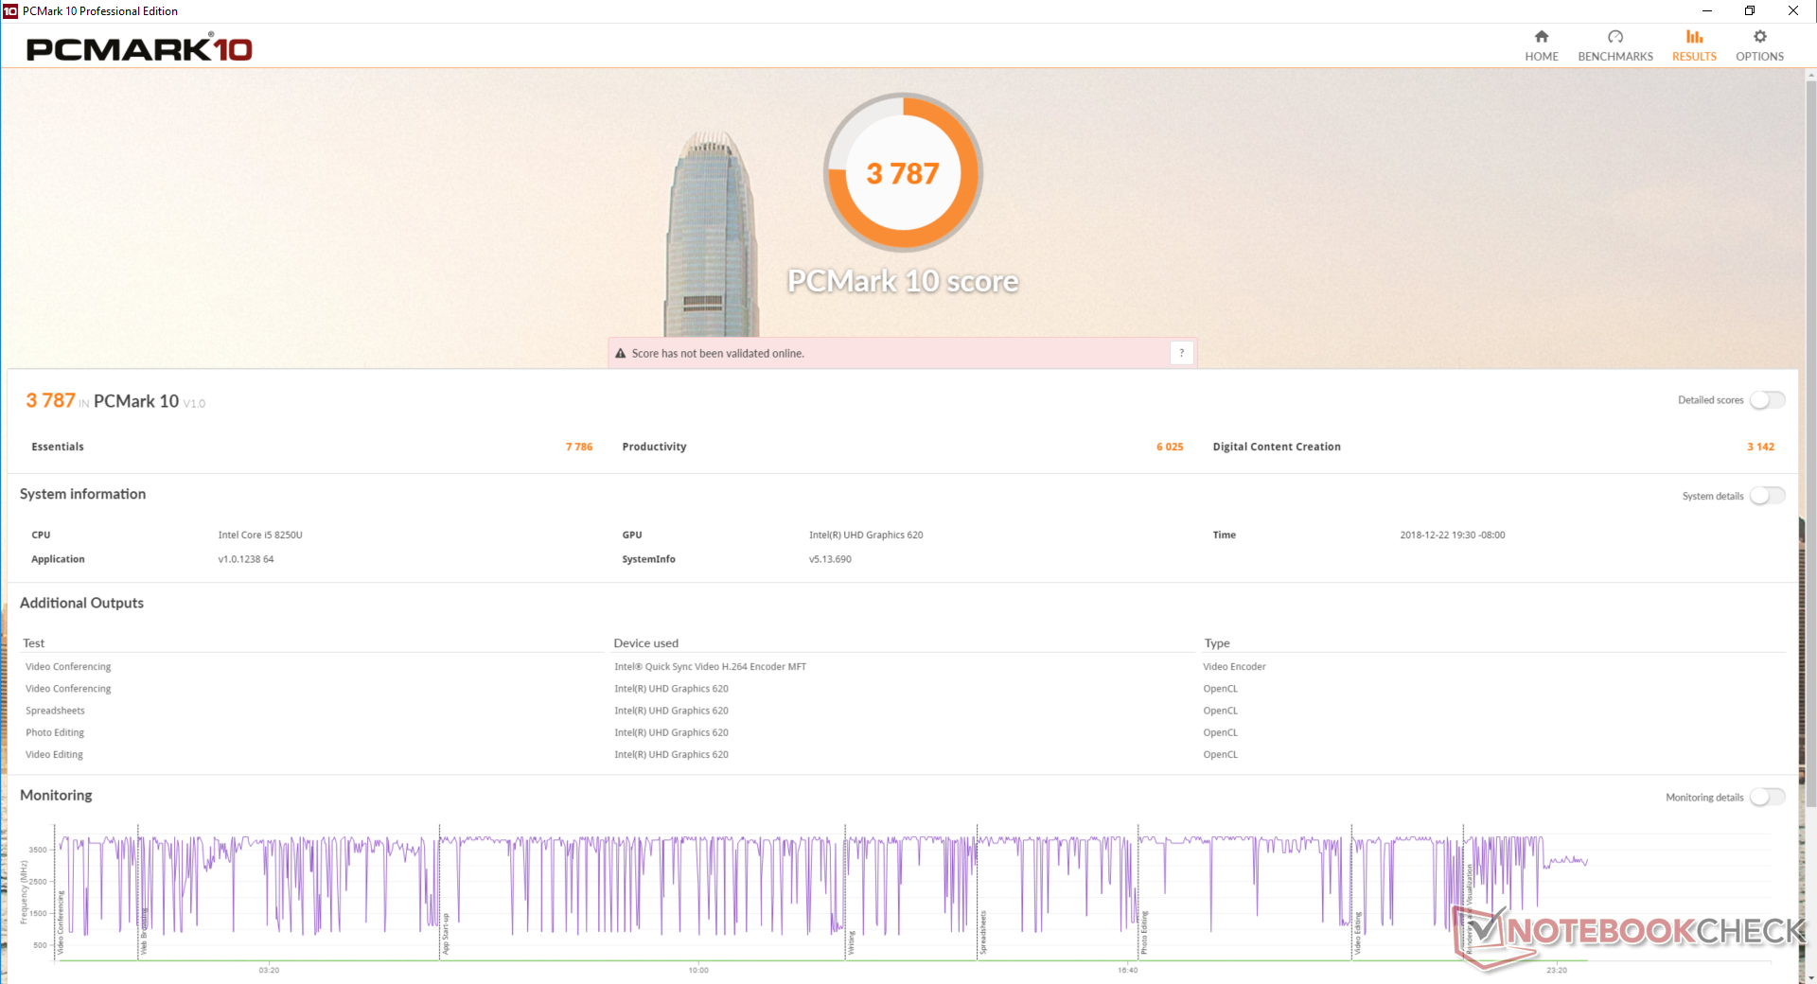Image resolution: width=1817 pixels, height=984 pixels.
Task: Select the Essentials score 7 786
Action: [x=579, y=447]
